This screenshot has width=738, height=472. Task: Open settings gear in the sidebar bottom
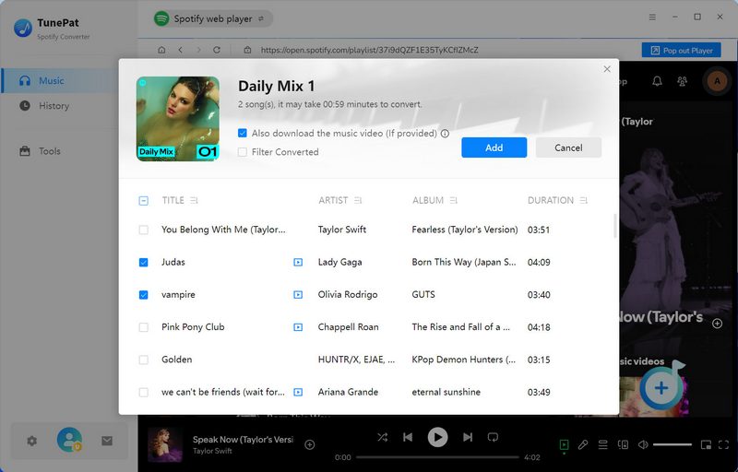click(31, 441)
